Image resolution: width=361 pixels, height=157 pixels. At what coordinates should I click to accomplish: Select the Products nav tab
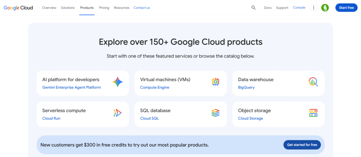point(87,8)
